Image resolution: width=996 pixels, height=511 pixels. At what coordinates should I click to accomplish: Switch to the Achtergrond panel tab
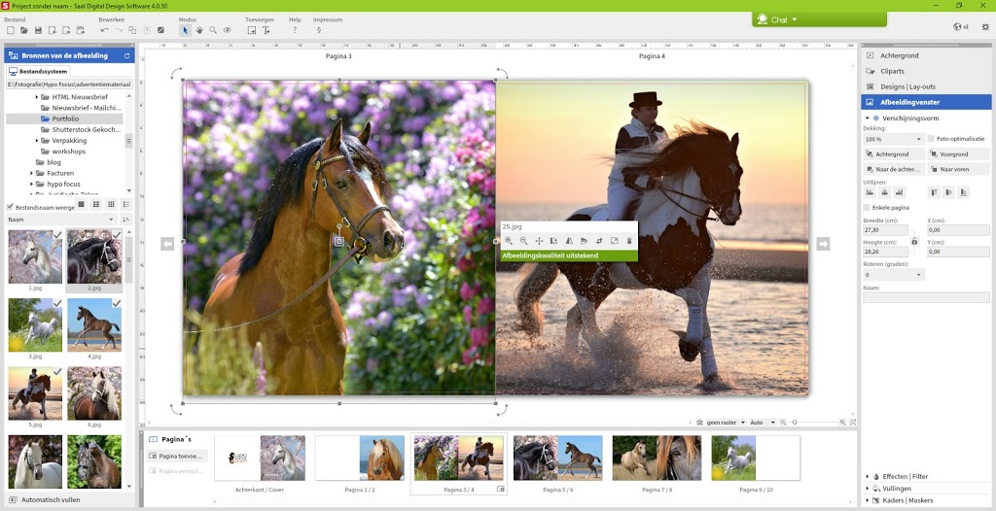click(899, 55)
